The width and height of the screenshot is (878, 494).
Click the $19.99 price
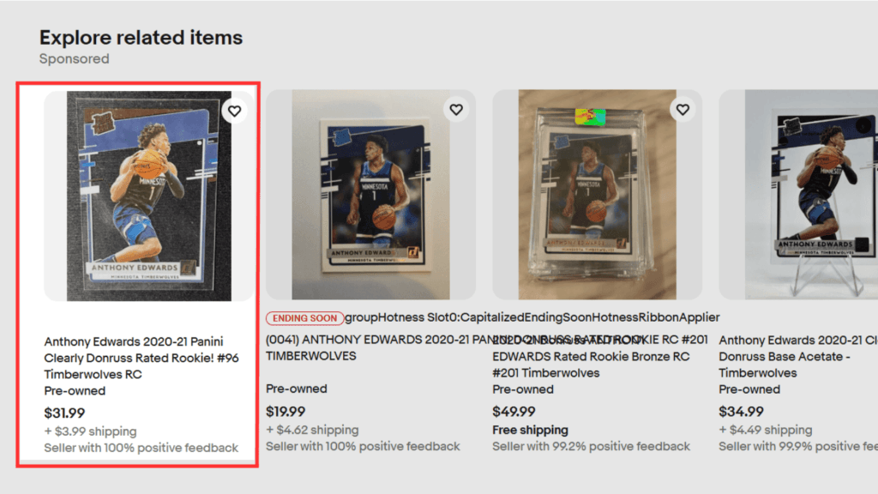[x=286, y=412]
